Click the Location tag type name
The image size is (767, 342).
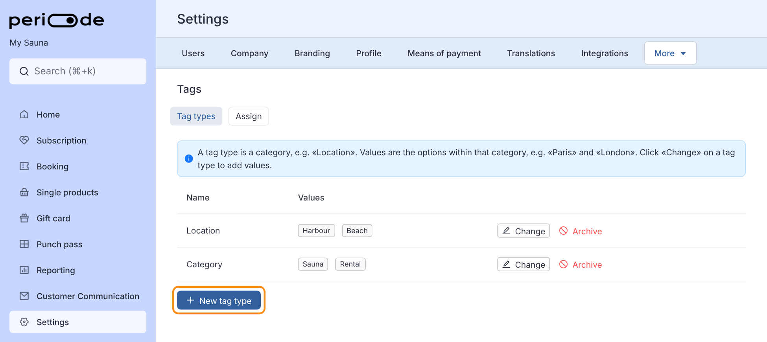(x=203, y=231)
